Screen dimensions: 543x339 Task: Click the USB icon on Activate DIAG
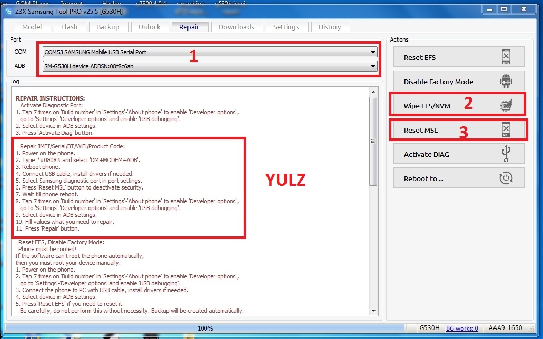pyautogui.click(x=506, y=154)
